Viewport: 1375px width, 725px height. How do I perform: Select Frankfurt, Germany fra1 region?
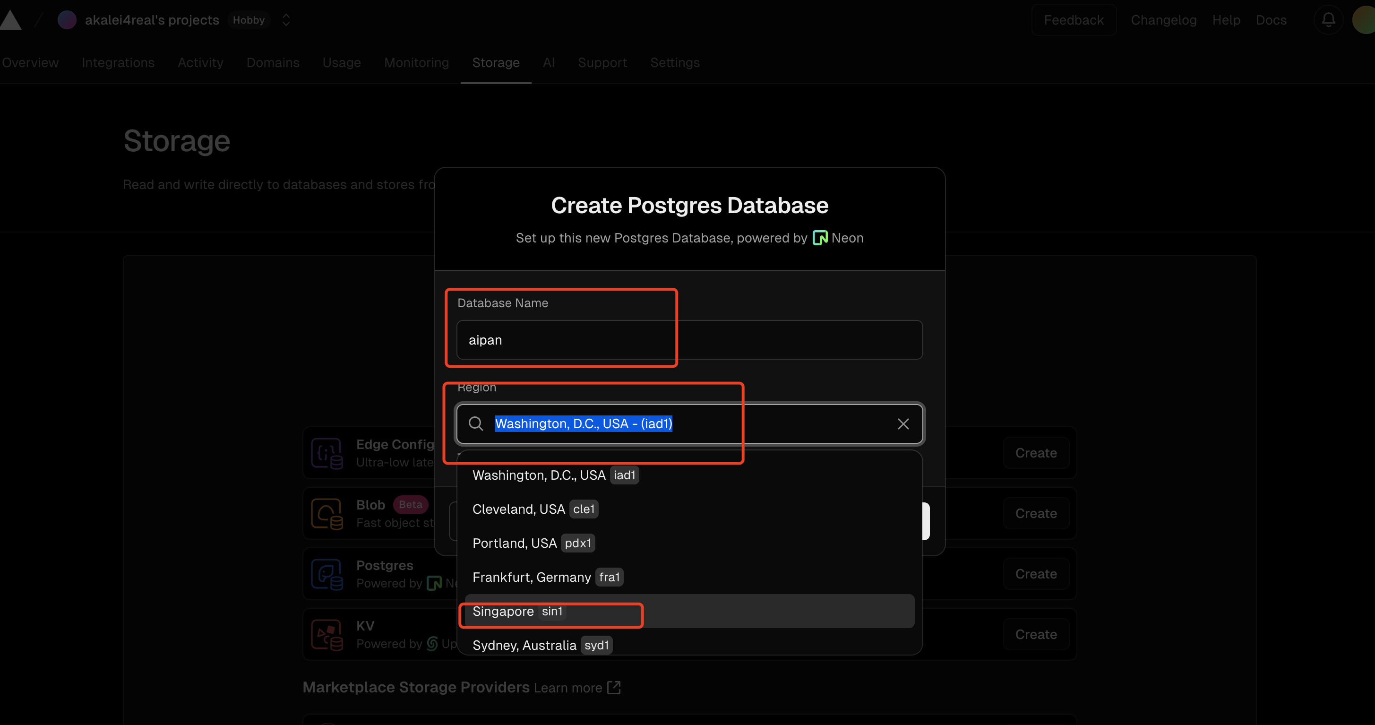[689, 577]
